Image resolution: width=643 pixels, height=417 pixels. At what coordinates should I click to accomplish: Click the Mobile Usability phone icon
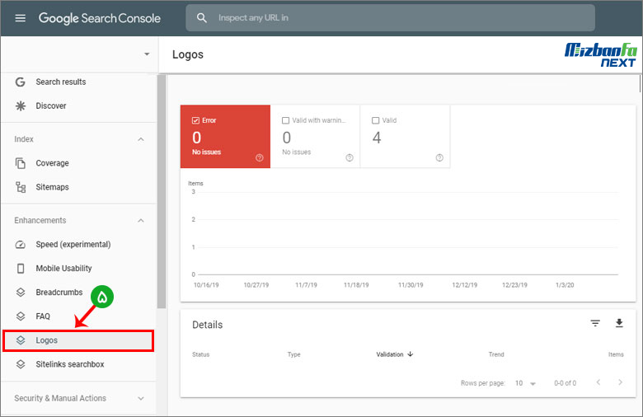point(20,269)
